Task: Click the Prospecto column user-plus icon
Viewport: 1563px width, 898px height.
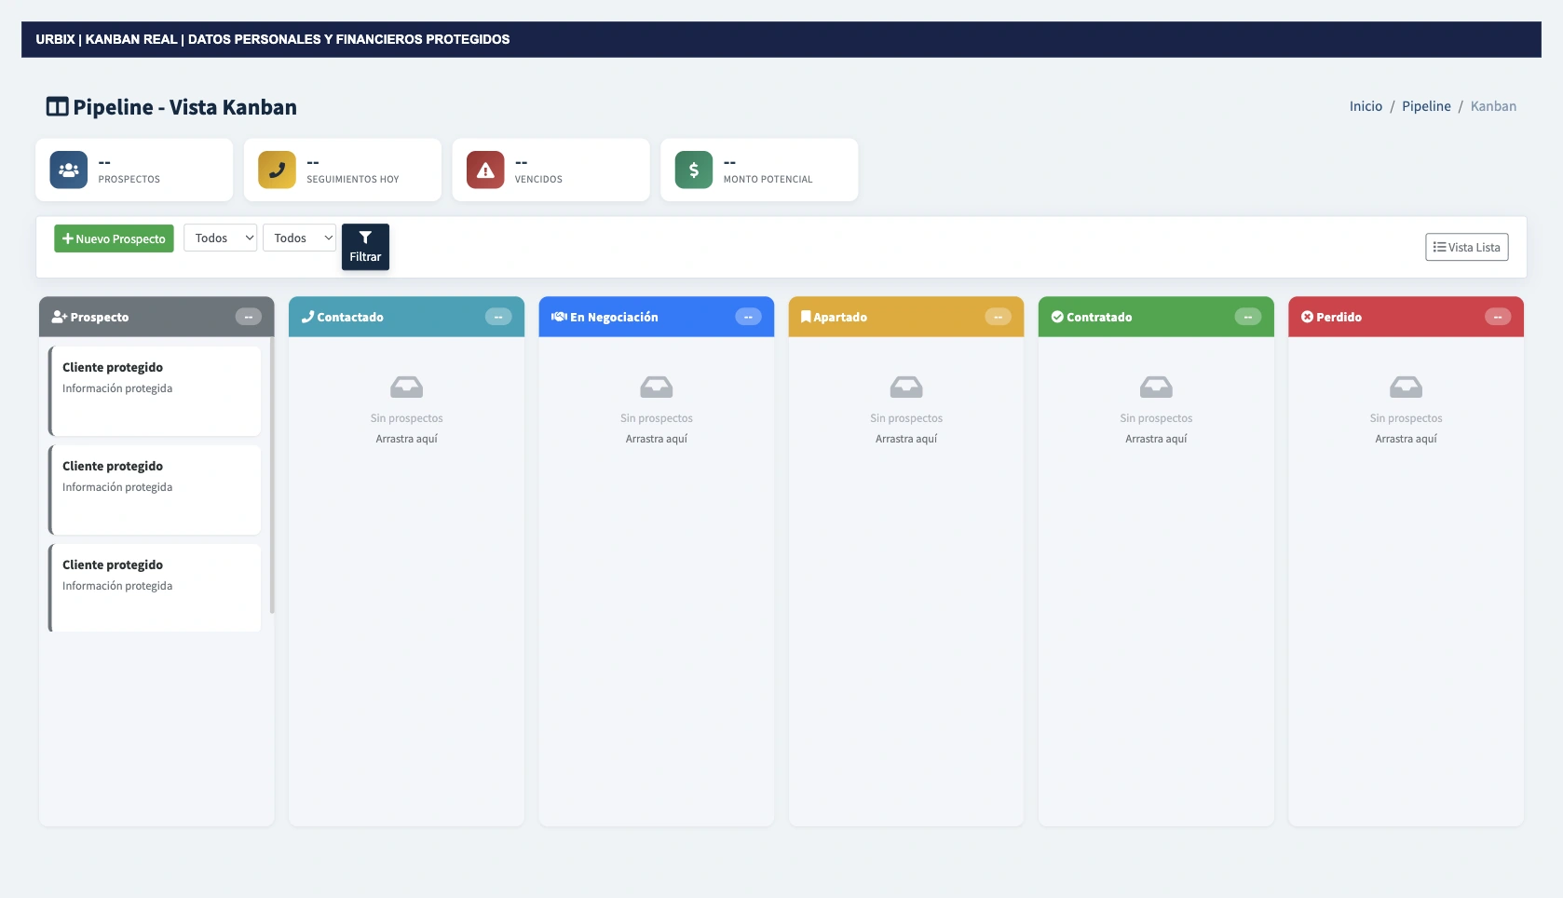Action: click(60, 317)
